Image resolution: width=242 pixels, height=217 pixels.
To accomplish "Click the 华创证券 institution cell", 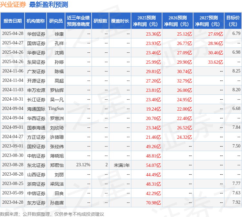I will point(36,34).
